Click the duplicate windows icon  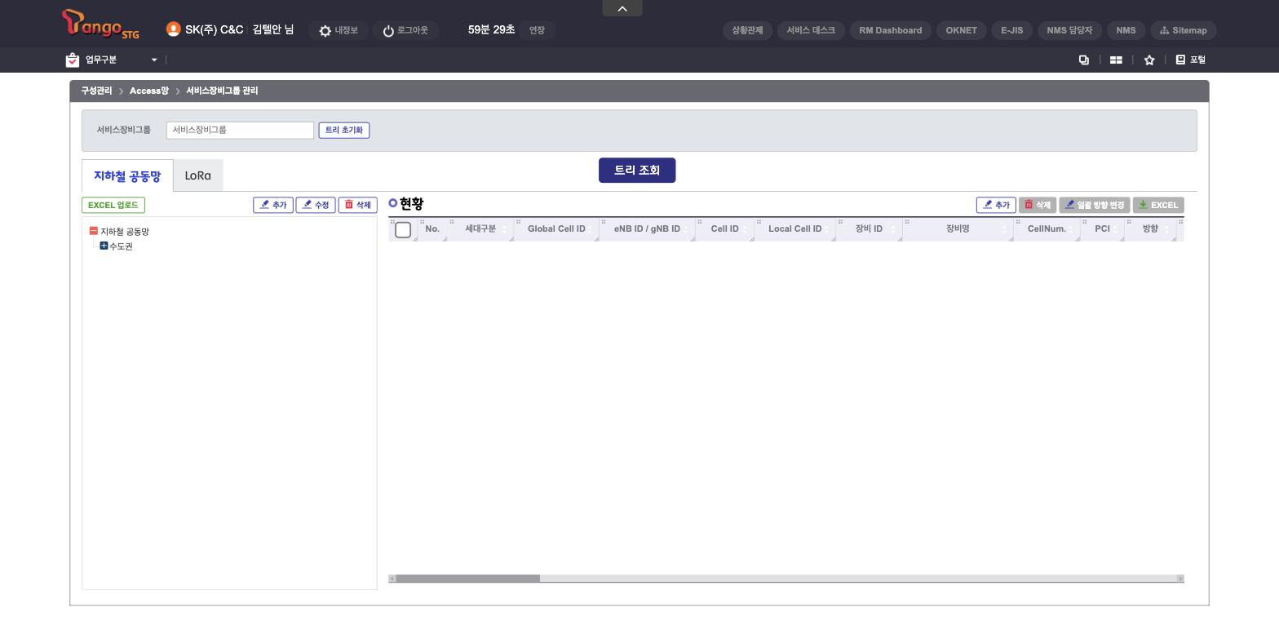pyautogui.click(x=1084, y=60)
